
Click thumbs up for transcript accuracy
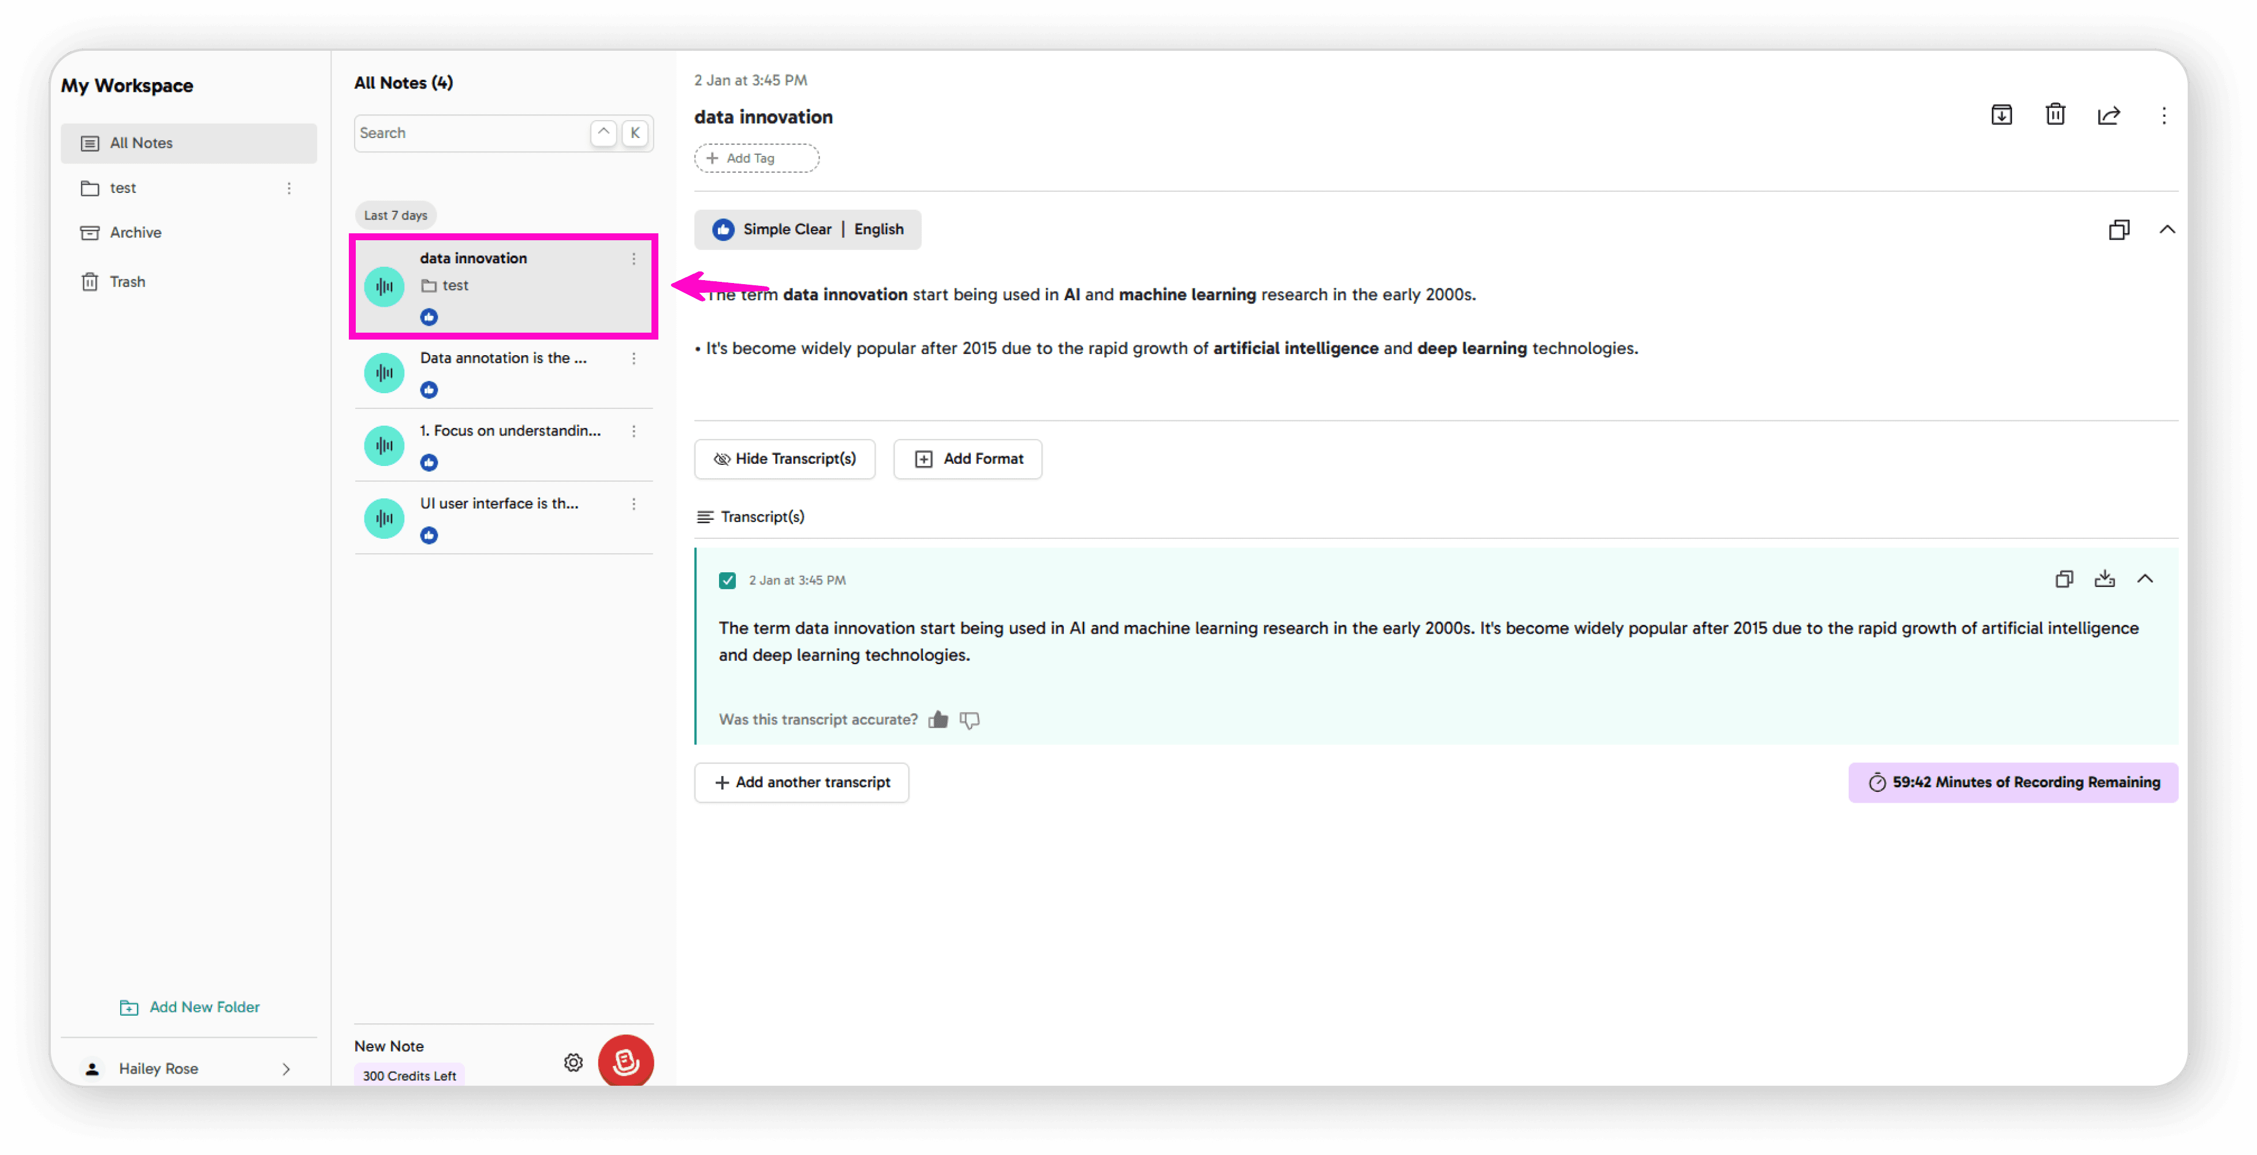click(937, 720)
